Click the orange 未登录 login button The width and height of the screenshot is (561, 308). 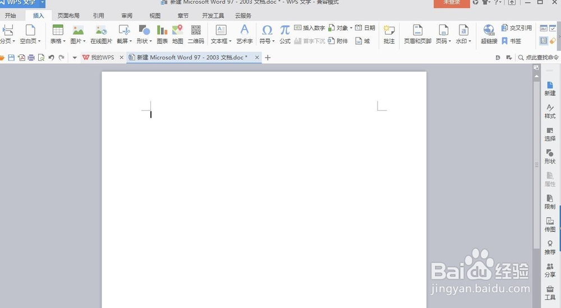click(x=452, y=3)
